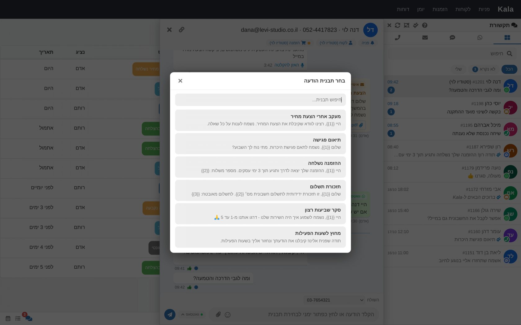Viewport: 521px width, 325px height.
Task: Choose the מחוץ לשעות הפעילות template
Action: pos(260,237)
